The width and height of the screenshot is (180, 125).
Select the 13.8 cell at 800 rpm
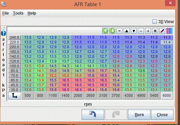[x=40, y=66]
